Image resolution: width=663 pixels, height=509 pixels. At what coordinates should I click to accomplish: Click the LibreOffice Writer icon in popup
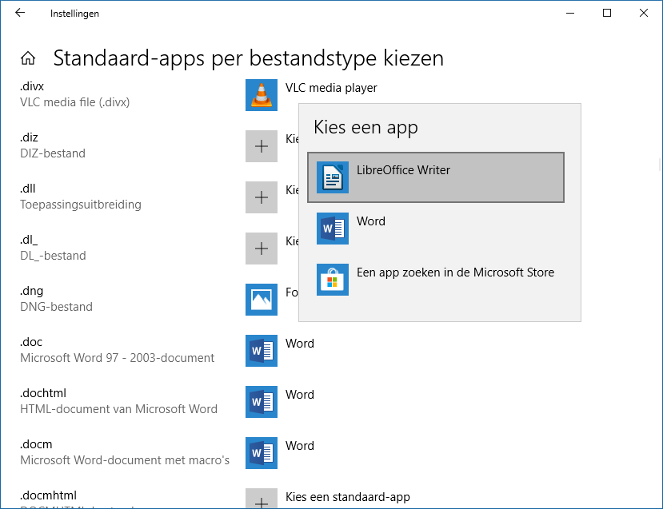pyautogui.click(x=333, y=177)
